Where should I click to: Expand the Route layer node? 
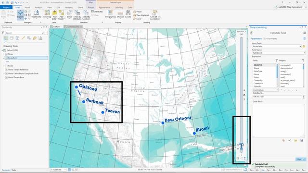4,66
